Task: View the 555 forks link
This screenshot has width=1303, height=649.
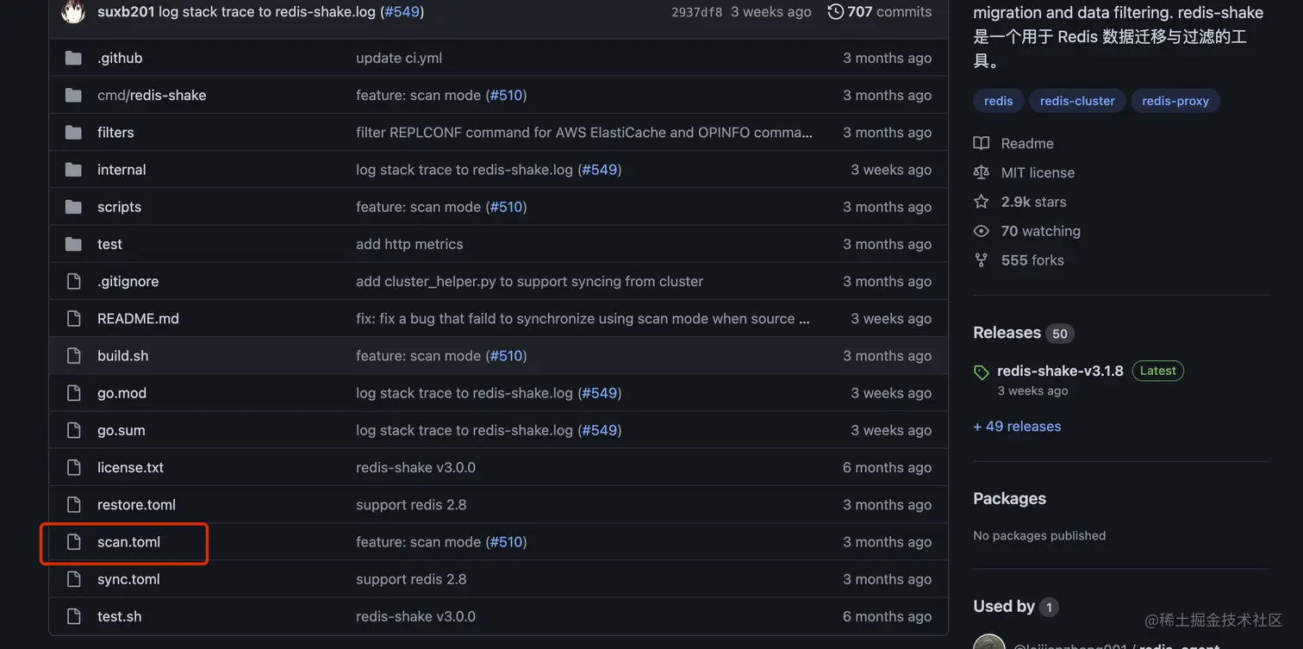Action: (1032, 260)
